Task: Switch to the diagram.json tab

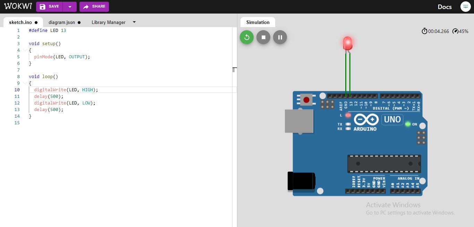Action: (x=64, y=22)
